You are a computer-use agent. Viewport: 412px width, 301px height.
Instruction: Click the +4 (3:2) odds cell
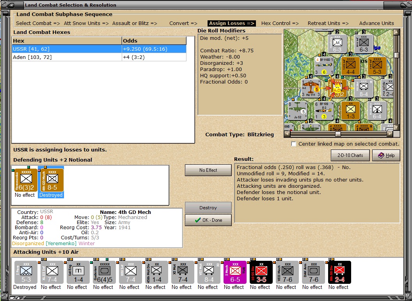[154, 57]
